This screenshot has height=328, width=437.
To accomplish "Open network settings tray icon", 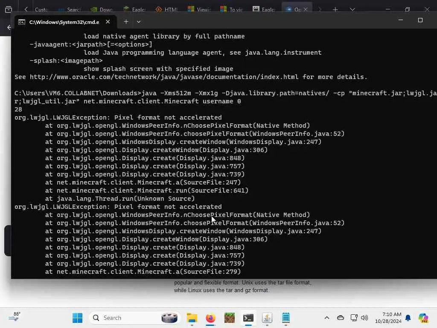I will 354,318.
